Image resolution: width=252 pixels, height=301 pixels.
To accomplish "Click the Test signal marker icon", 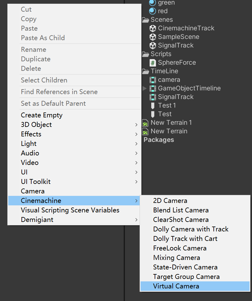I will [153, 114].
